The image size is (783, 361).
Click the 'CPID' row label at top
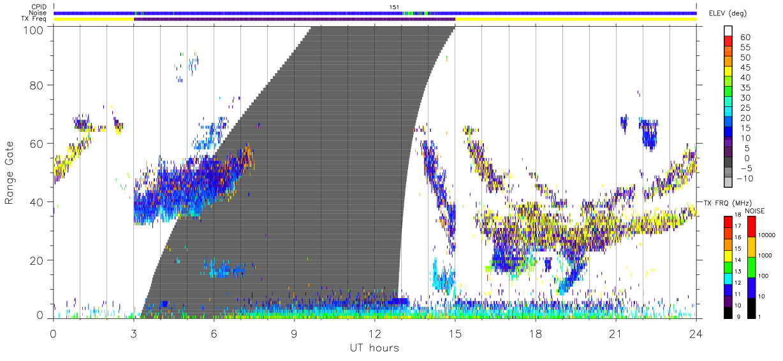pyautogui.click(x=38, y=7)
